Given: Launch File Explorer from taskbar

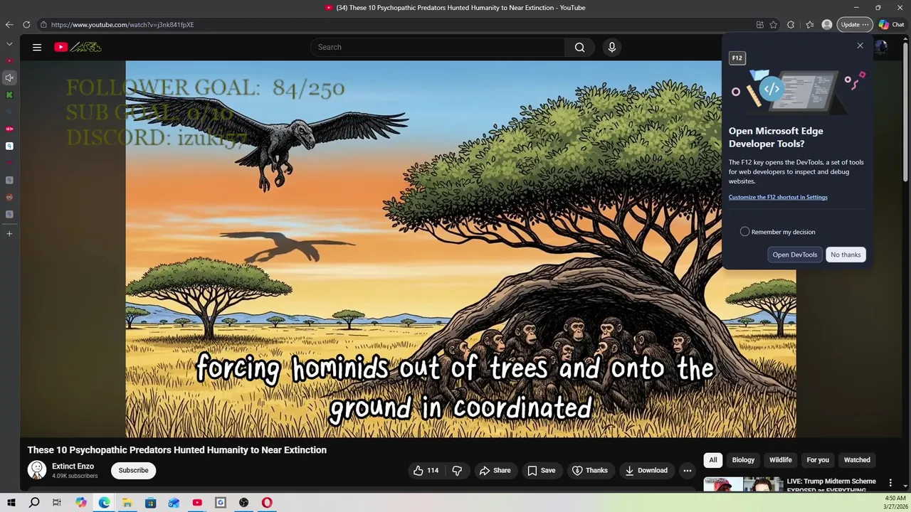Looking at the screenshot, I should (x=127, y=503).
